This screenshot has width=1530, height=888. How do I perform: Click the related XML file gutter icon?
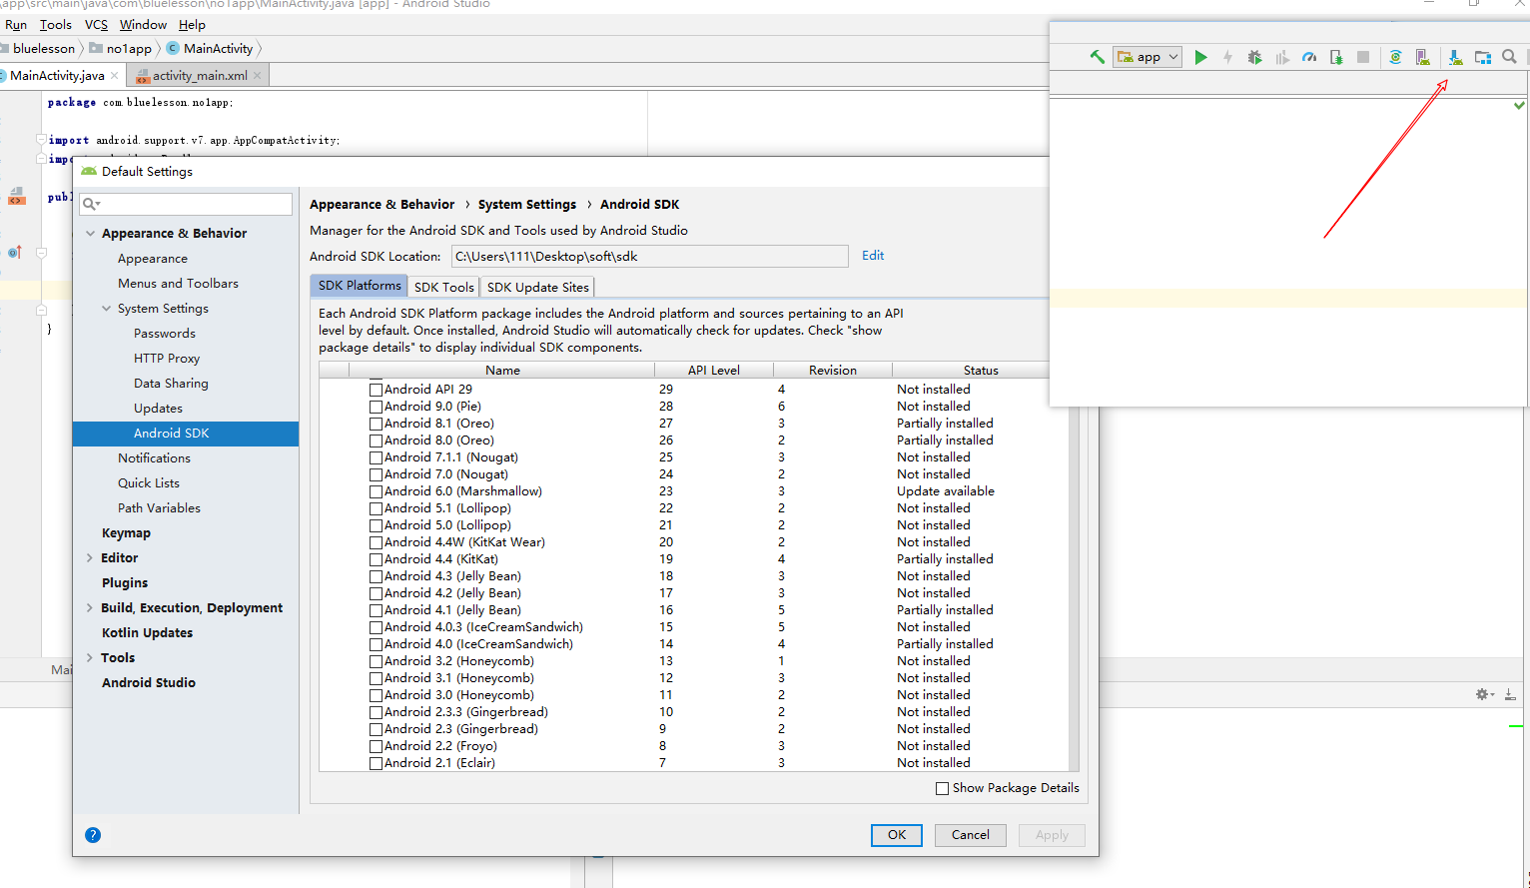16,197
